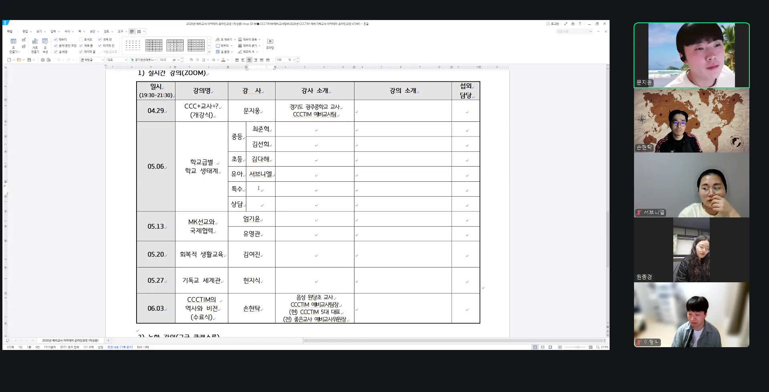Viewport: 769px width, 392px height.
Task: Open the 바탕글 paragraph style dropdown
Action: (x=92, y=60)
